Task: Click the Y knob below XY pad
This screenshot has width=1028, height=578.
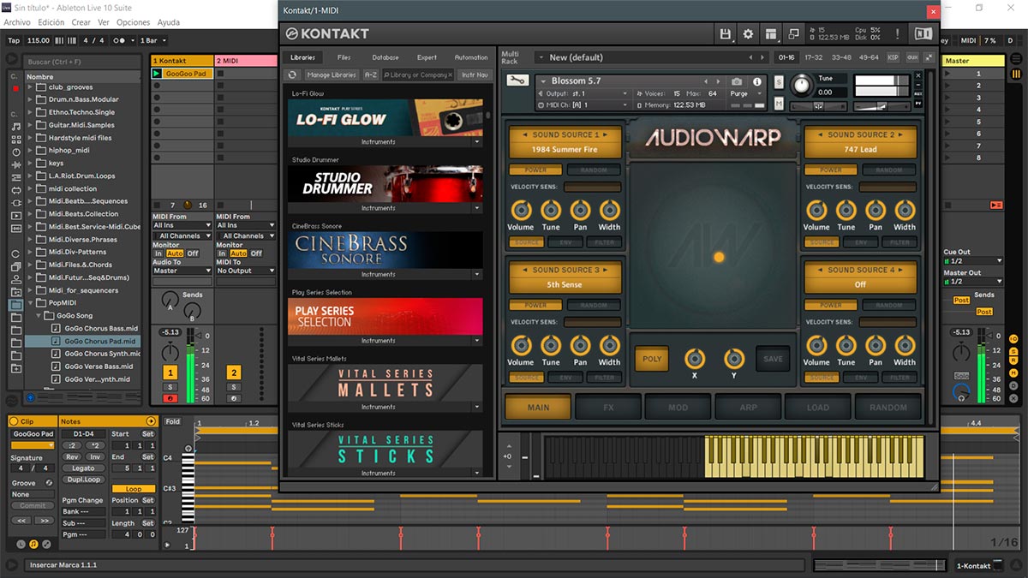Action: (x=734, y=359)
